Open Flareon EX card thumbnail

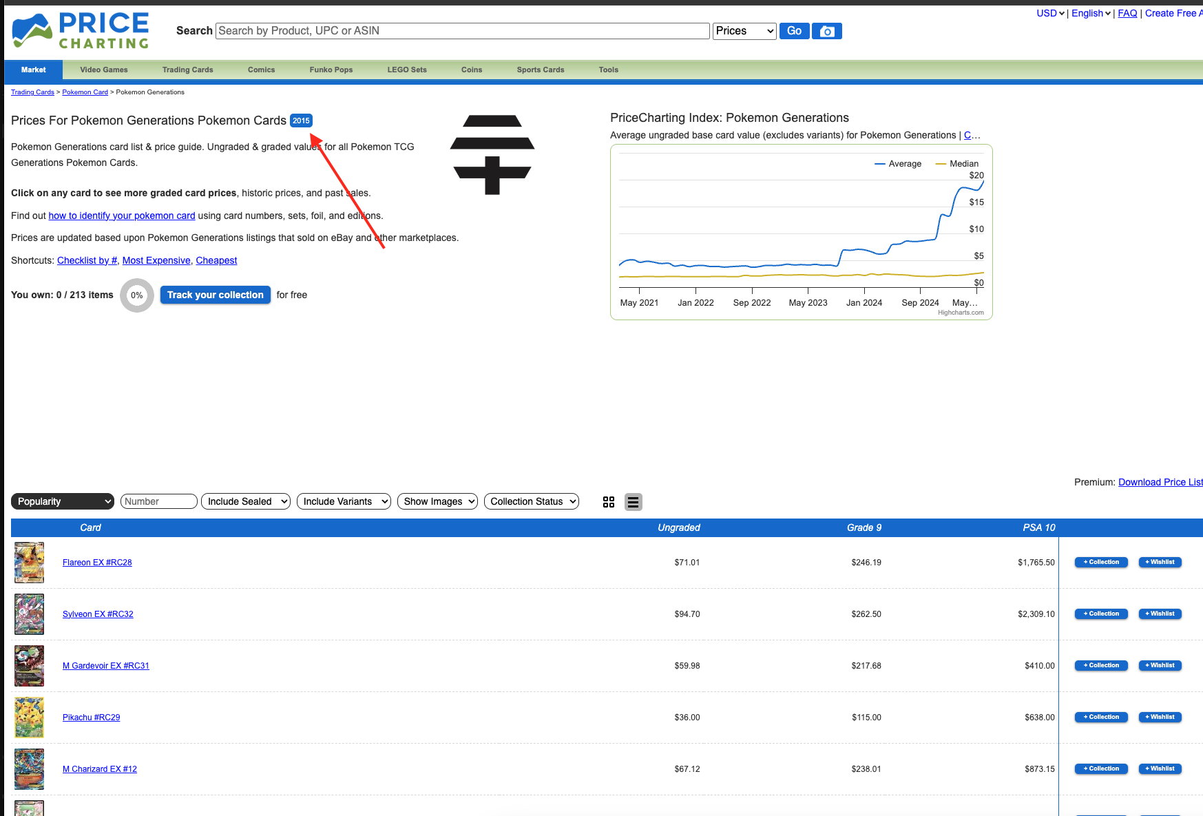tap(30, 563)
